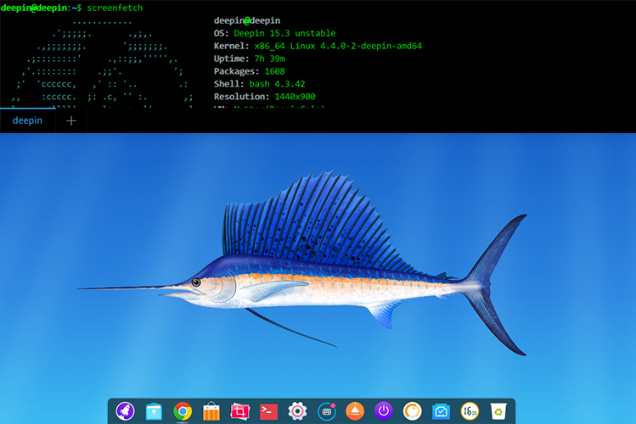Click the orange eject disk icon
The height and width of the screenshot is (424, 636).
click(355, 411)
